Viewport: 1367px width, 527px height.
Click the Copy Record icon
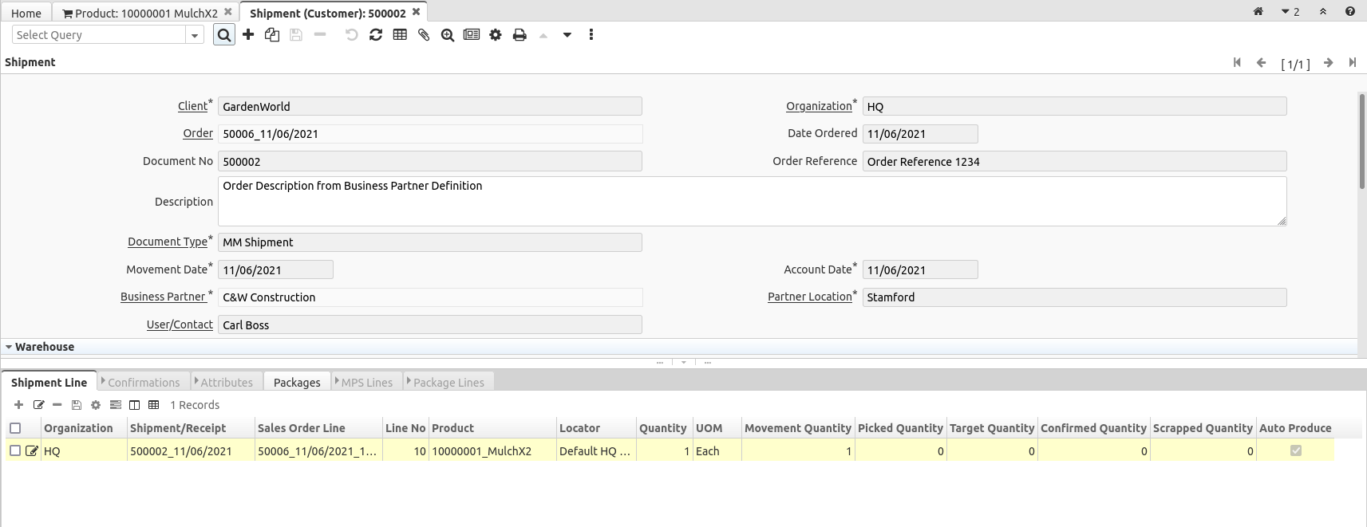pyautogui.click(x=272, y=35)
